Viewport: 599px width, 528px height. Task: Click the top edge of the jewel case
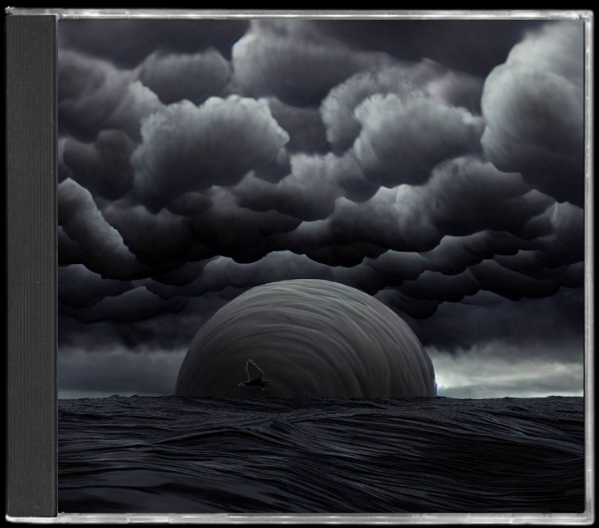pos(321,14)
